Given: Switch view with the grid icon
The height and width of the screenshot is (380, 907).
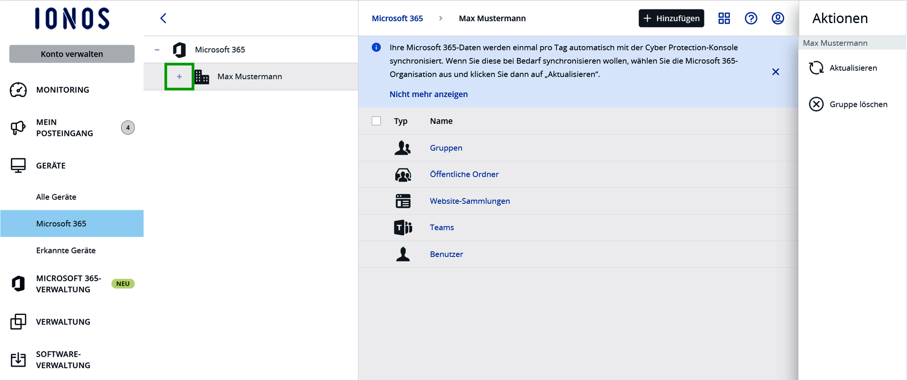Looking at the screenshot, I should click(x=724, y=18).
